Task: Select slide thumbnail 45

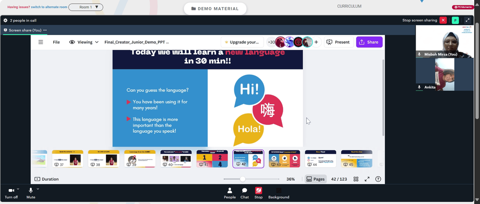Action: [357, 159]
